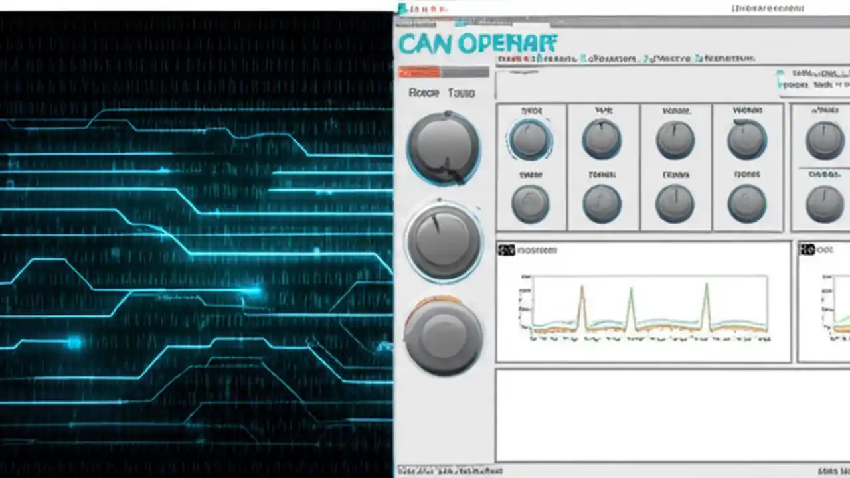Screen dimensions: 850x478
Task: Select the red app icon in the top-left titlebar
Action: (404, 9)
